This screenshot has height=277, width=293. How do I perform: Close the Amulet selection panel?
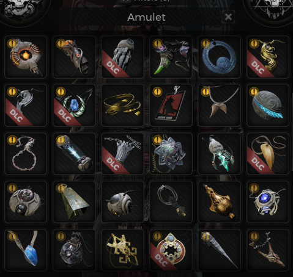coord(228,17)
